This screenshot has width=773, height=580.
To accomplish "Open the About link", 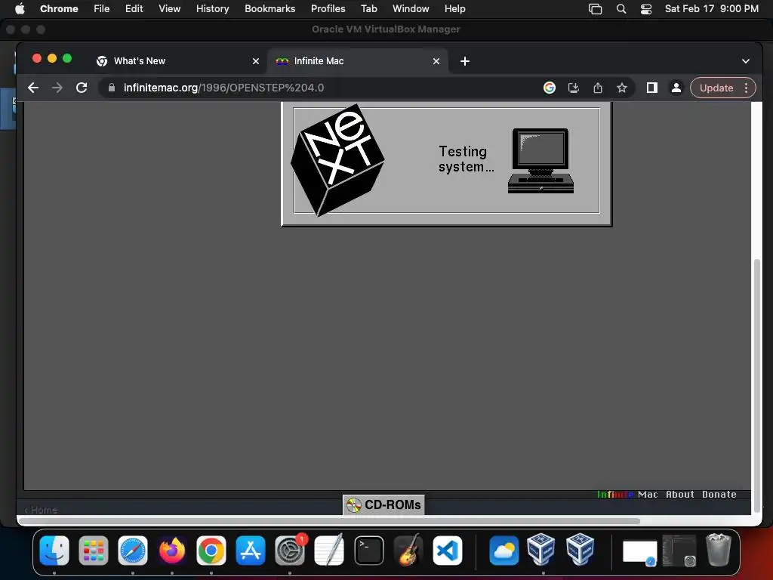I will click(680, 494).
